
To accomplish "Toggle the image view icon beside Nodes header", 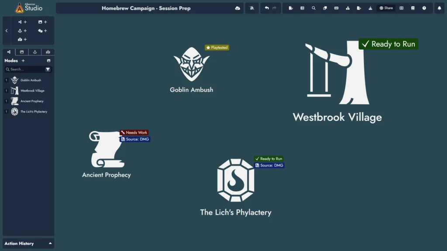I will (48, 61).
